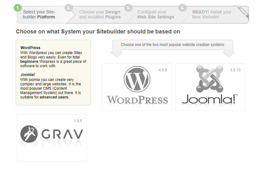Click the Joomla interlocking emblem icon
258x170 pixels.
[x=209, y=79]
